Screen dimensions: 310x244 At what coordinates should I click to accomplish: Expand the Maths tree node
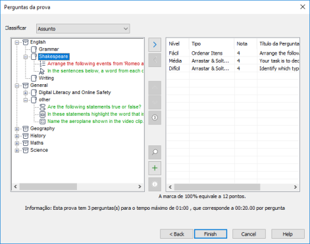click(17, 143)
